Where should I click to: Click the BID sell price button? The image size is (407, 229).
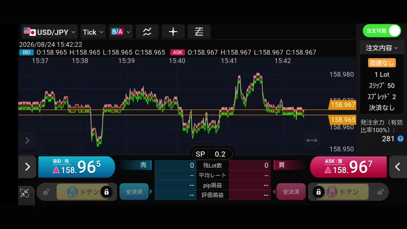tap(77, 167)
